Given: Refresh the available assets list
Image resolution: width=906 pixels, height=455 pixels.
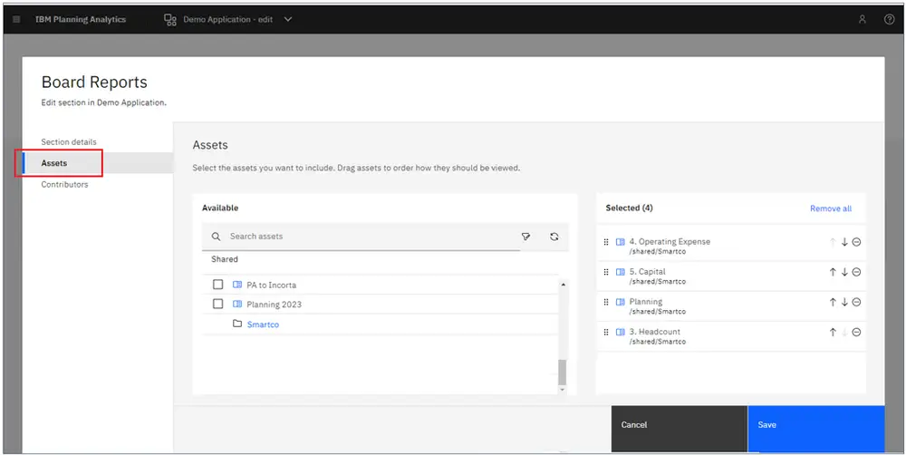Looking at the screenshot, I should pos(554,237).
